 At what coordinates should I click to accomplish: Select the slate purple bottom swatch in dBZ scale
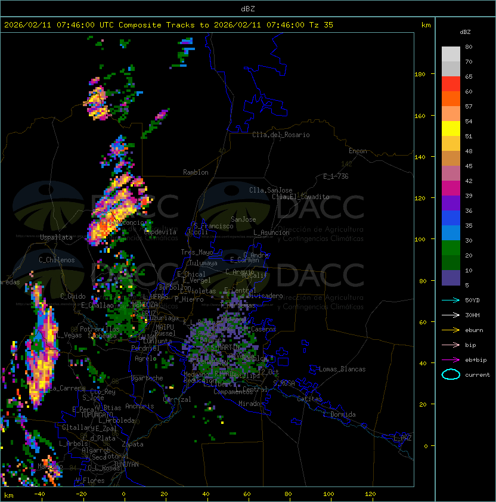[x=451, y=278]
